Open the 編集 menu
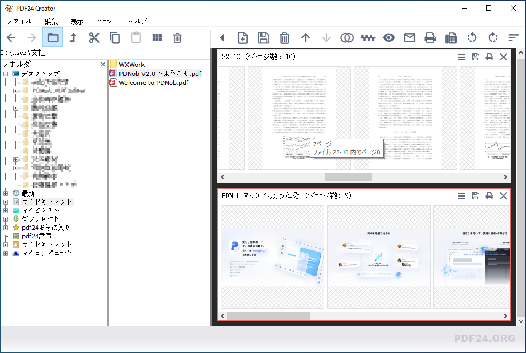The width and height of the screenshot is (526, 353). (x=51, y=21)
